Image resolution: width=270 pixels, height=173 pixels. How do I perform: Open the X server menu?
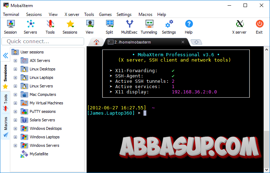tap(72, 15)
